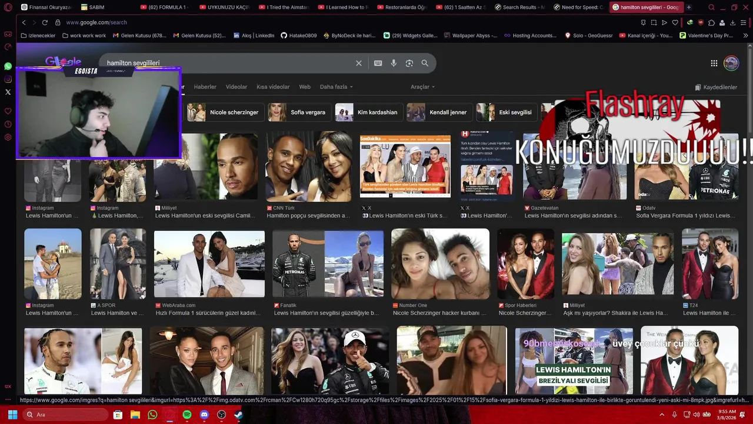Open the izlenecekler bookmark folder

(x=38, y=35)
